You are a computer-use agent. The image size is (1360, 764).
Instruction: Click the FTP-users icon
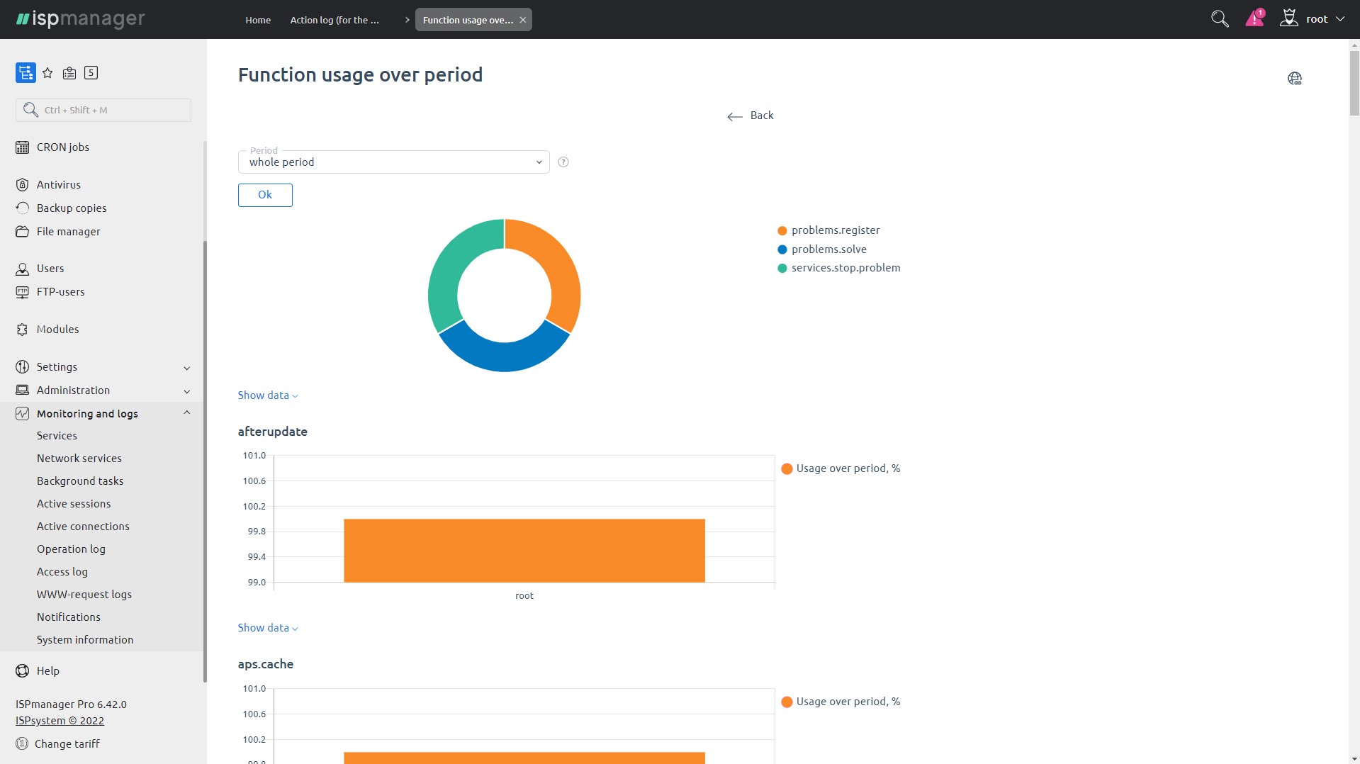pos(23,292)
